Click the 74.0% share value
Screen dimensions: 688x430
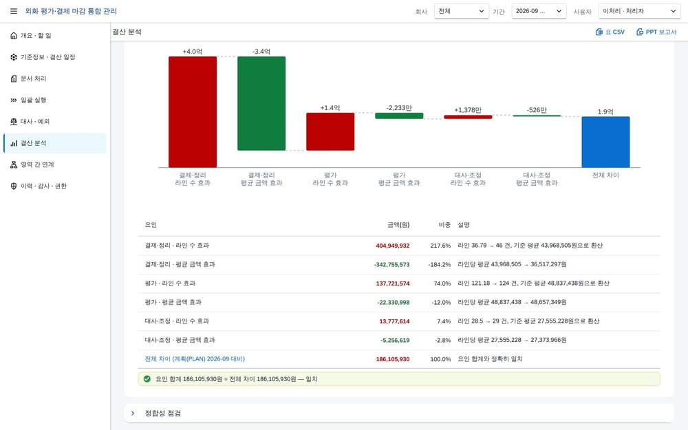(x=442, y=283)
